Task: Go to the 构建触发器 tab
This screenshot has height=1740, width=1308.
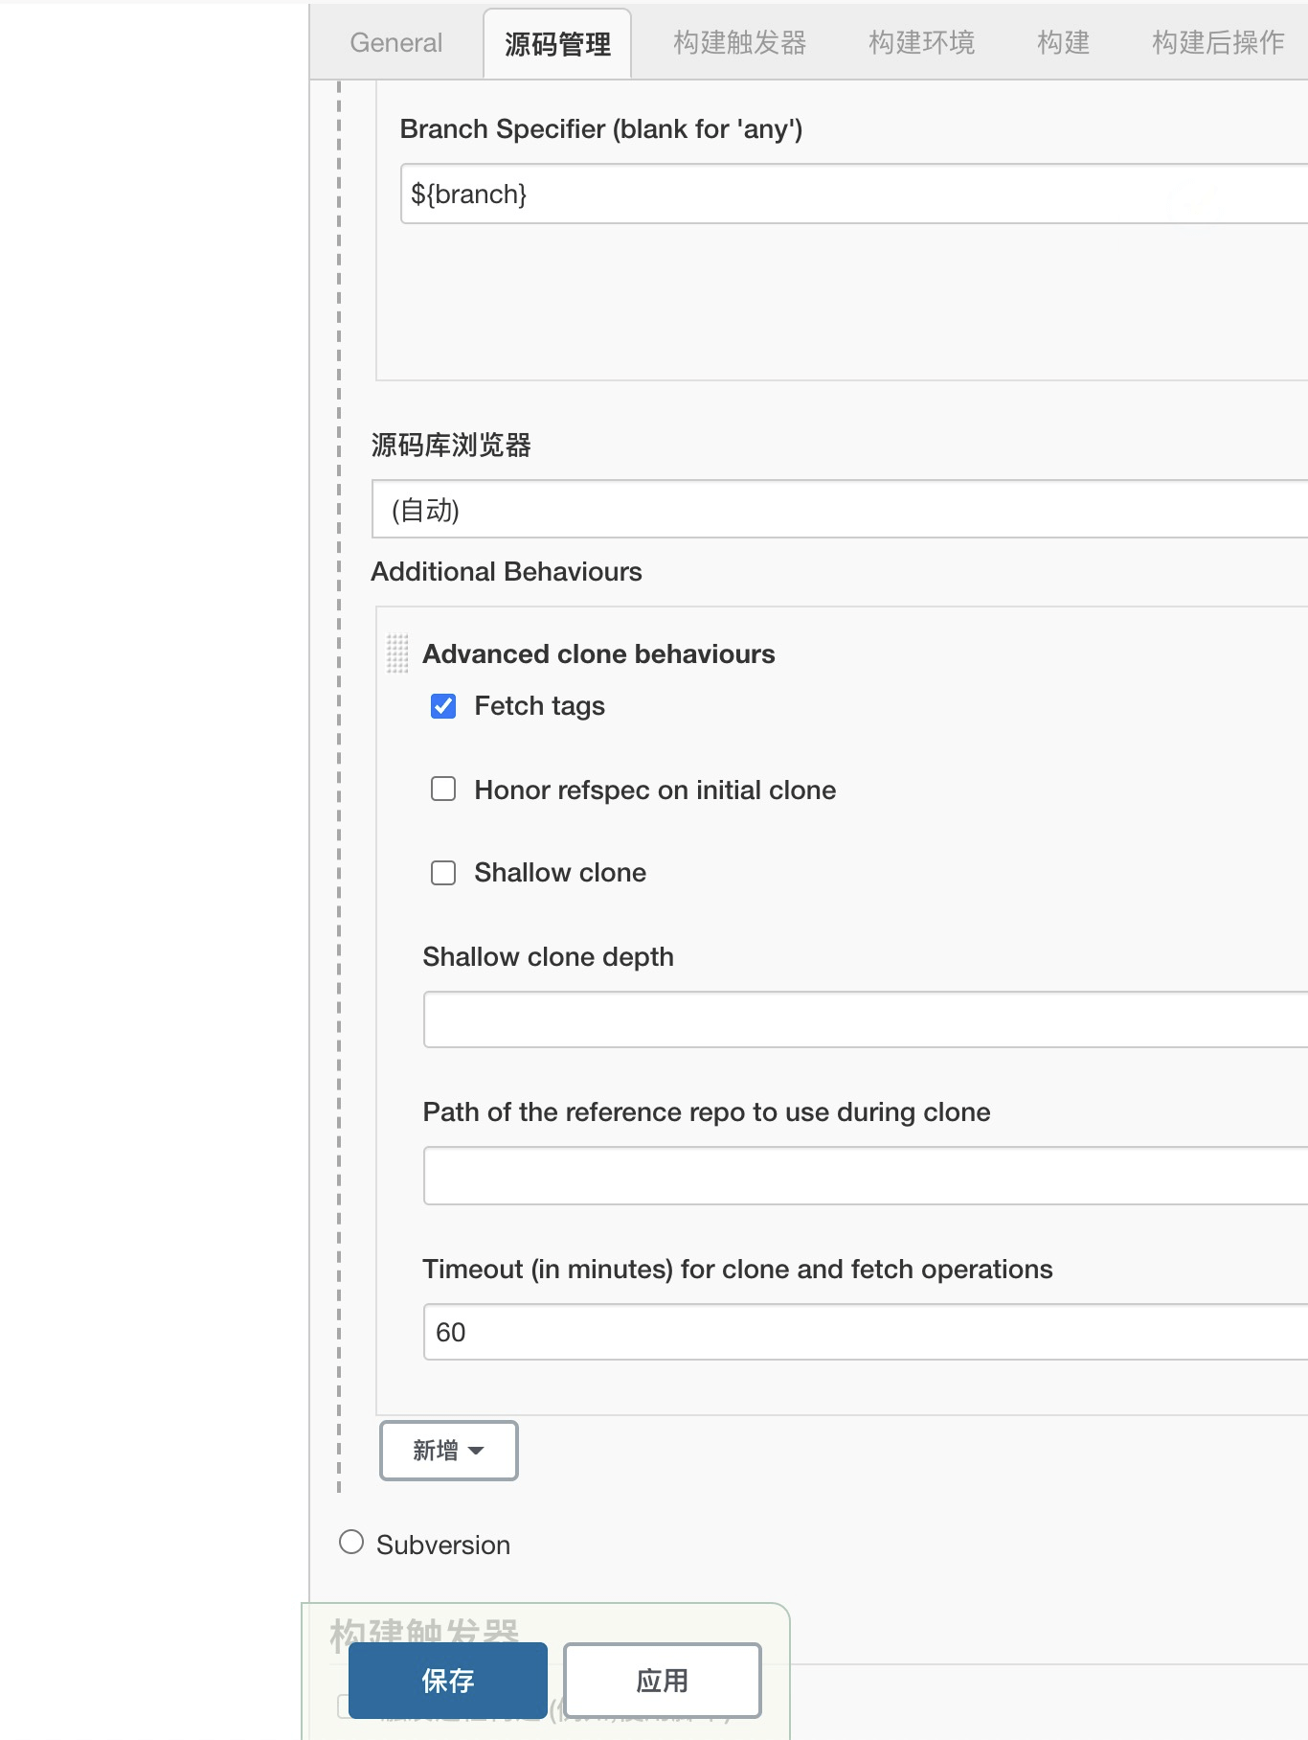Action: coord(740,43)
